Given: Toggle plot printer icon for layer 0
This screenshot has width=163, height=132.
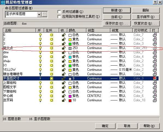Looking at the screenshot, I should tap(155, 35).
